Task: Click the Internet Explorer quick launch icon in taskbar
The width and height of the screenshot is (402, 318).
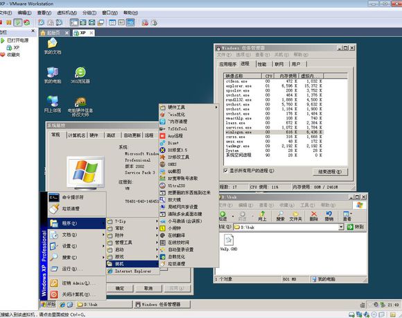Action: (x=62, y=305)
